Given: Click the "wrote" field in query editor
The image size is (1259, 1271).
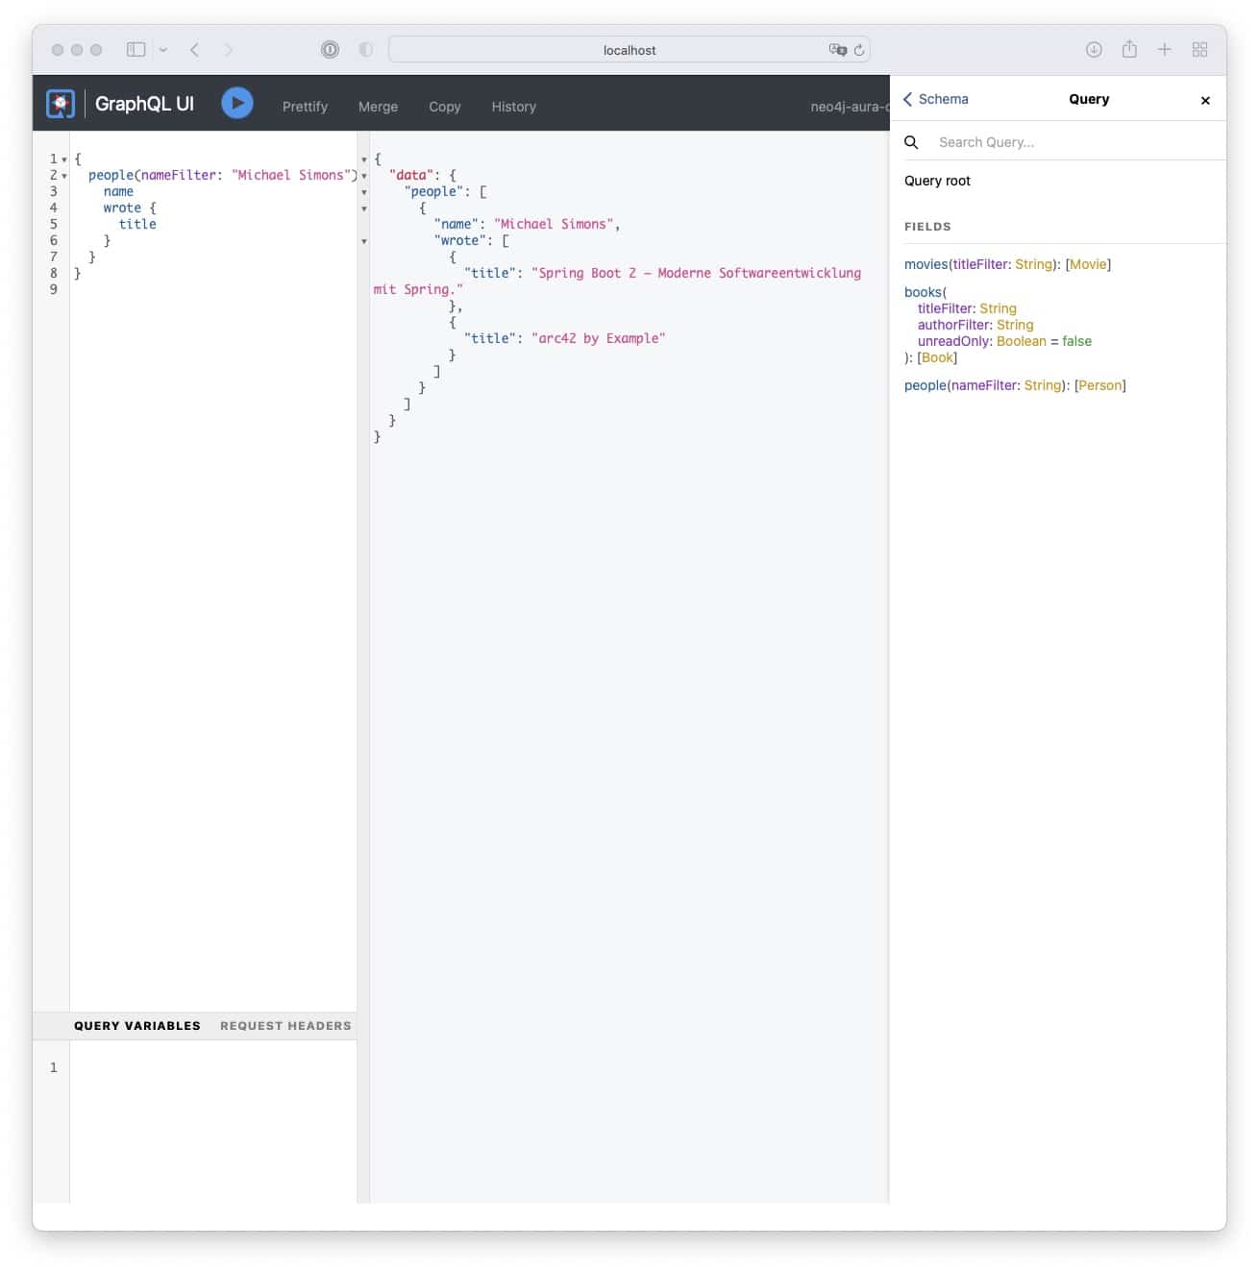Looking at the screenshot, I should (x=122, y=208).
